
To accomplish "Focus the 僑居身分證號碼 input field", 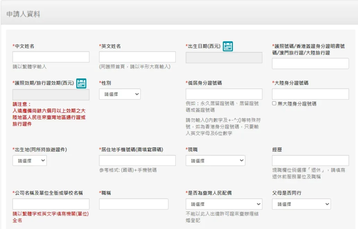I will pyautogui.click(x=224, y=94).
